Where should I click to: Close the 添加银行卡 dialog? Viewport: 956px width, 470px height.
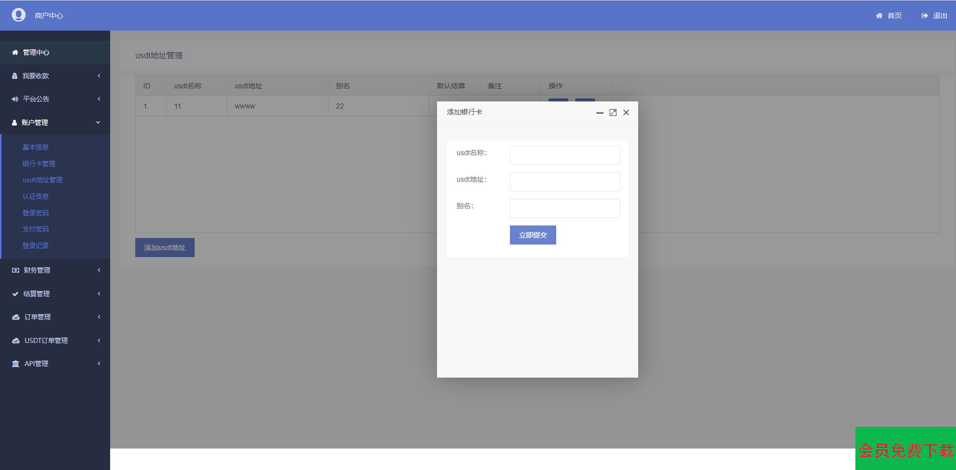(626, 112)
